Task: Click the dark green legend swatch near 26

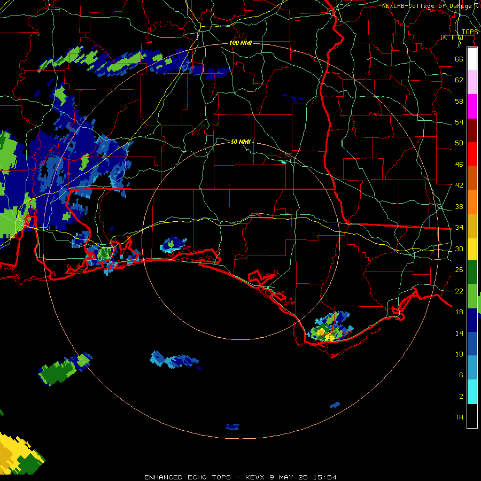Action: pos(472,272)
